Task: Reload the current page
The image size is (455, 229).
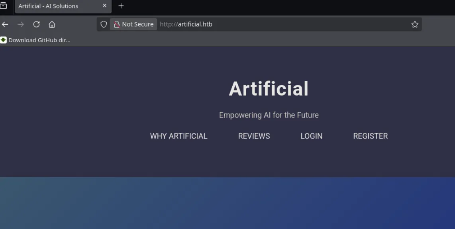Action: 36,24
